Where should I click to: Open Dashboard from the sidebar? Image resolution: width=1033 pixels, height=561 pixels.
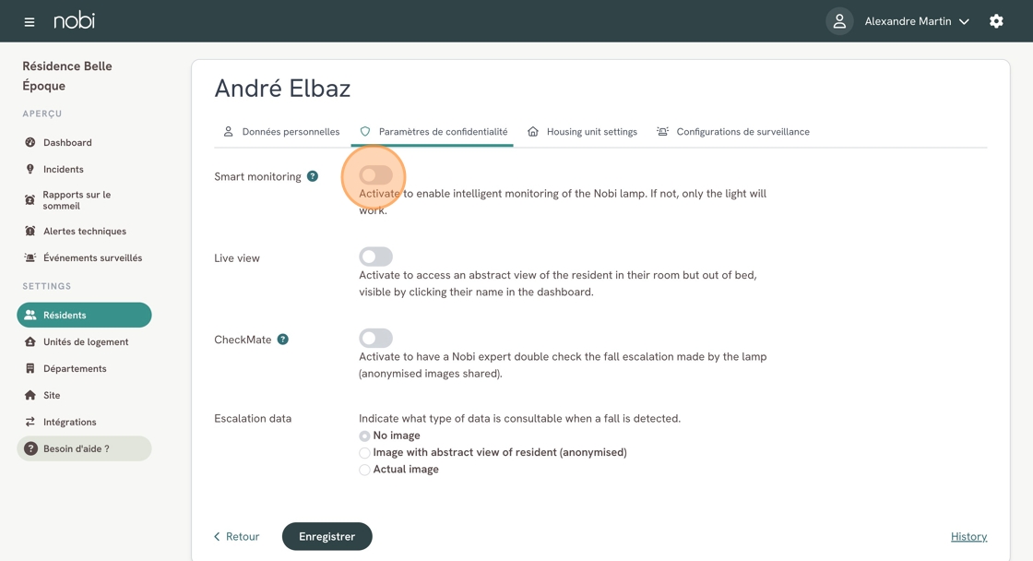click(x=67, y=143)
